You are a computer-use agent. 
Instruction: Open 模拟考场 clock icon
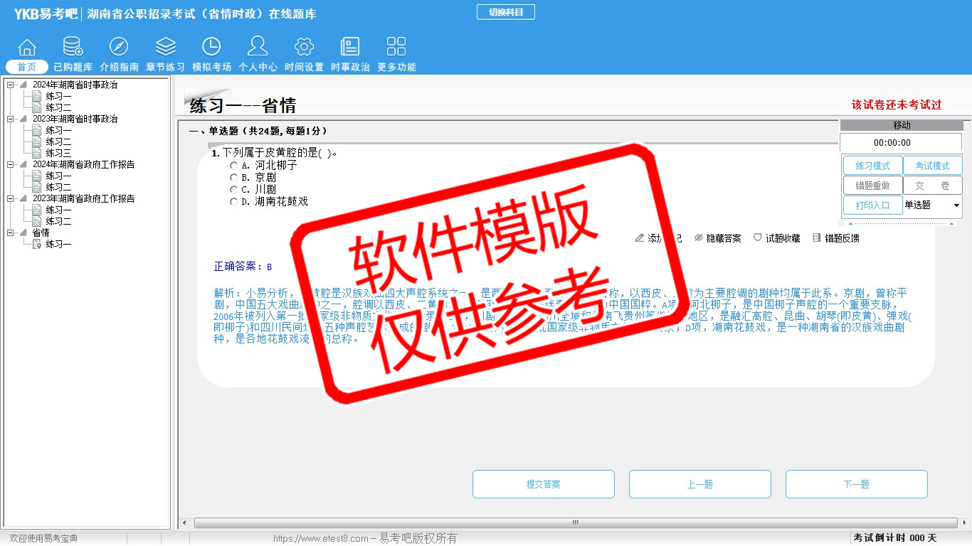click(x=211, y=48)
